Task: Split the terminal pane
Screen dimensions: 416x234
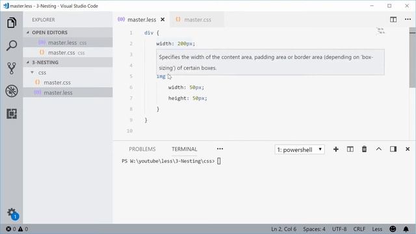Action: pyautogui.click(x=350, y=149)
